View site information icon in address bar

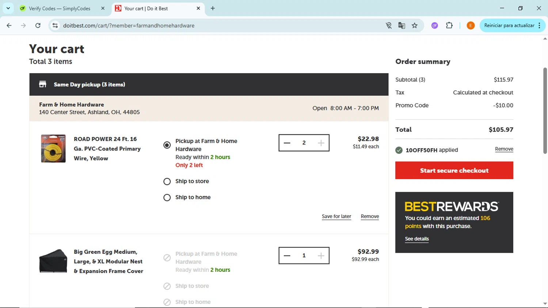point(55,26)
